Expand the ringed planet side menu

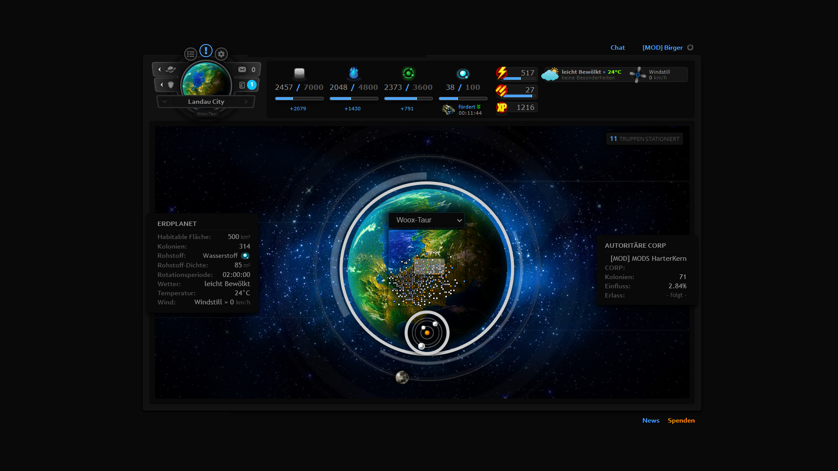tap(166, 69)
